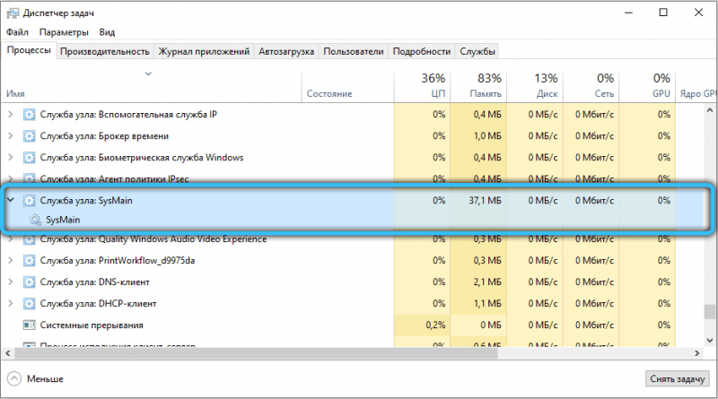Click gear icon of Биометрическая служба Windows
The height and width of the screenshot is (399, 718).
[x=29, y=158]
